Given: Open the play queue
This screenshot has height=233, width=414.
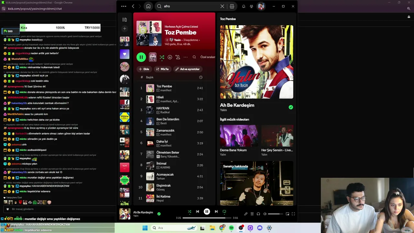Looking at the screenshot, I should pyautogui.click(x=252, y=214).
